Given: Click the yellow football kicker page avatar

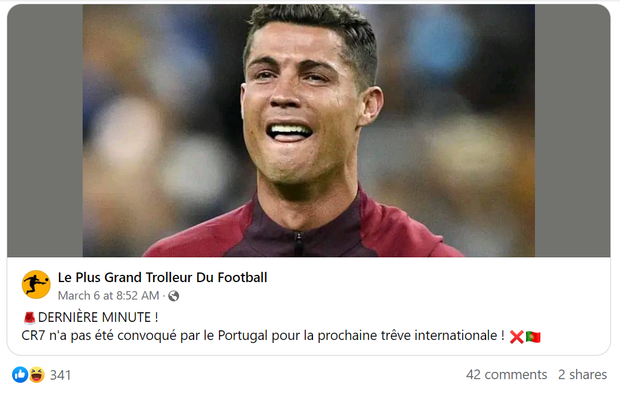Looking at the screenshot, I should [36, 285].
